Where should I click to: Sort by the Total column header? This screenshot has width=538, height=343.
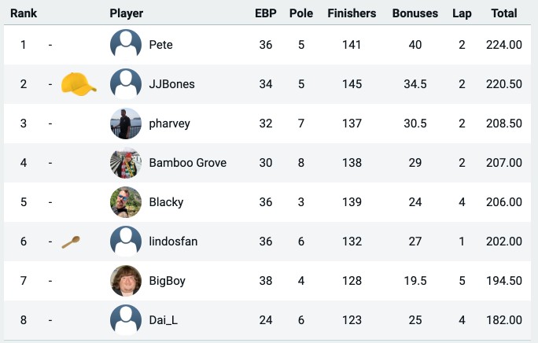tap(503, 13)
